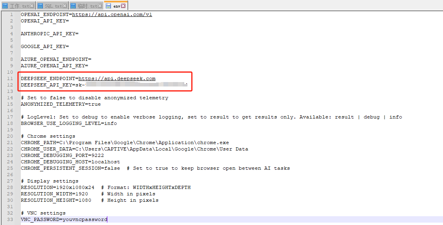This screenshot has height=225, width=443.
Task: Close the env tab with its X
Action: pos(123,6)
